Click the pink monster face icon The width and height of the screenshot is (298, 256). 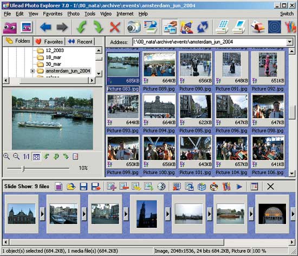pos(10,28)
